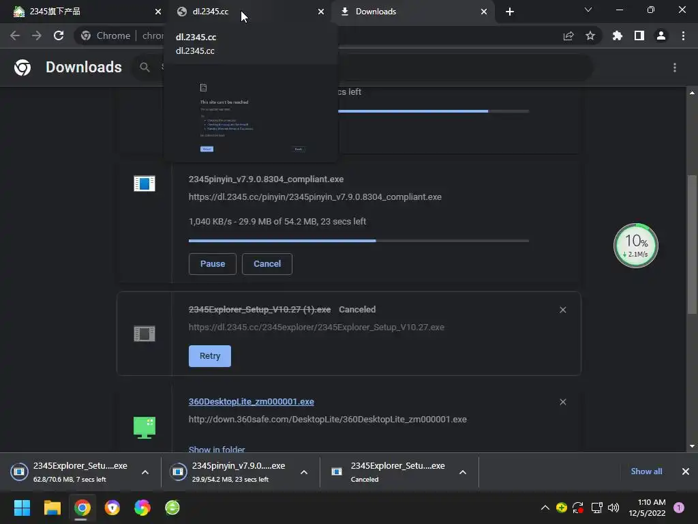The image size is (698, 524).
Task: Click the search downloads magnifier icon
Action: click(x=145, y=68)
